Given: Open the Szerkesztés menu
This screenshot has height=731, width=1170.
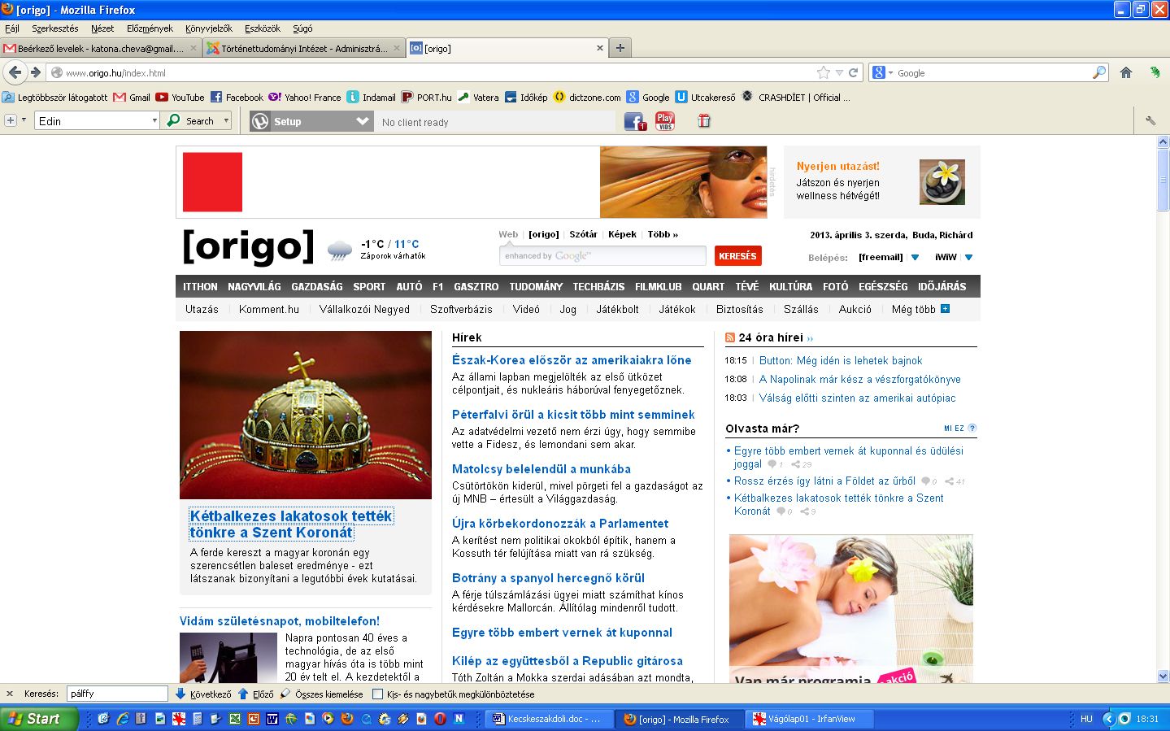Looking at the screenshot, I should [55, 28].
